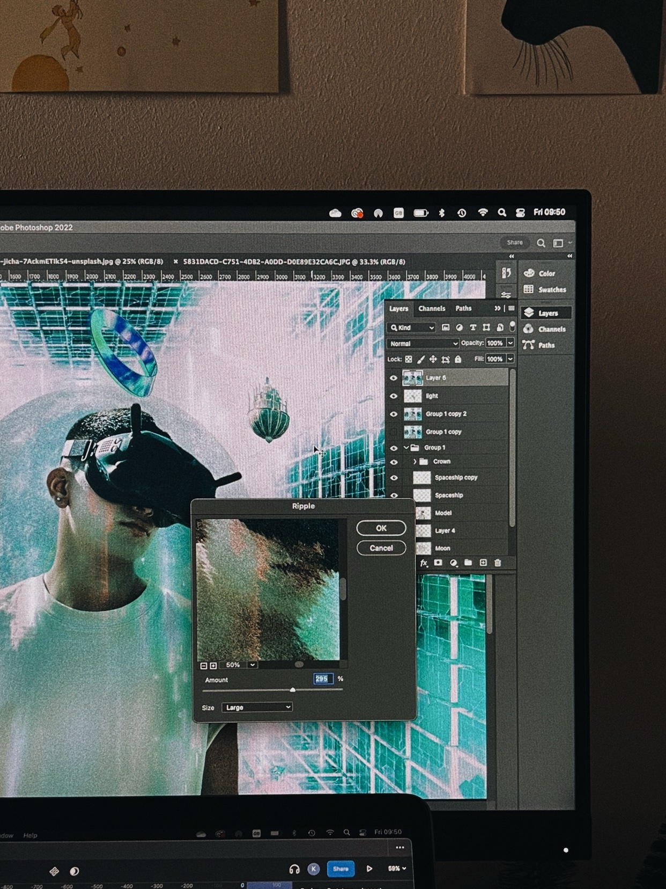Toggle visibility of Group 1 folder

click(394, 448)
